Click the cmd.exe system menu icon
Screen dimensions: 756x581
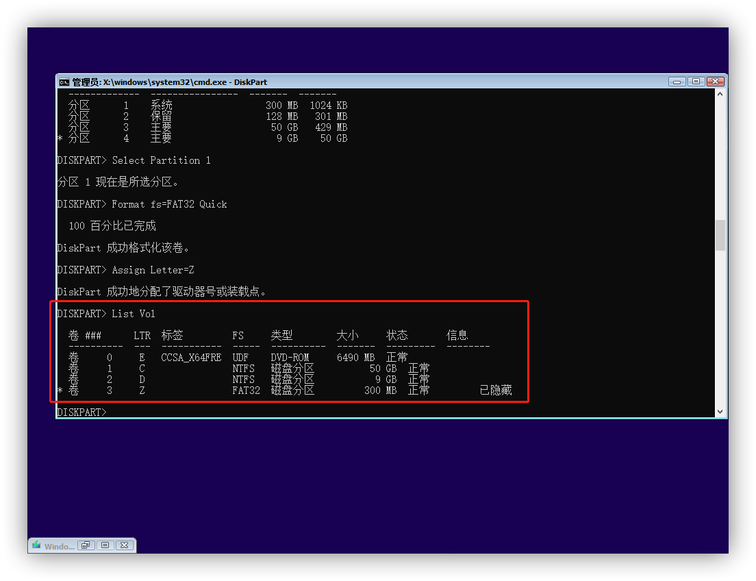coord(64,82)
